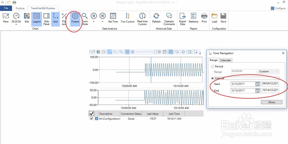This screenshot has width=288, height=144.
Task: Select the Interval radio button
Action: [213, 78]
